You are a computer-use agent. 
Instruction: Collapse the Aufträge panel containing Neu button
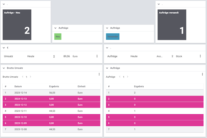tap(56, 28)
